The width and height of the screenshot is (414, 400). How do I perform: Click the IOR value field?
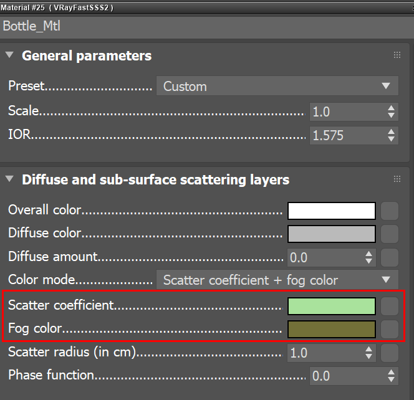pos(346,135)
